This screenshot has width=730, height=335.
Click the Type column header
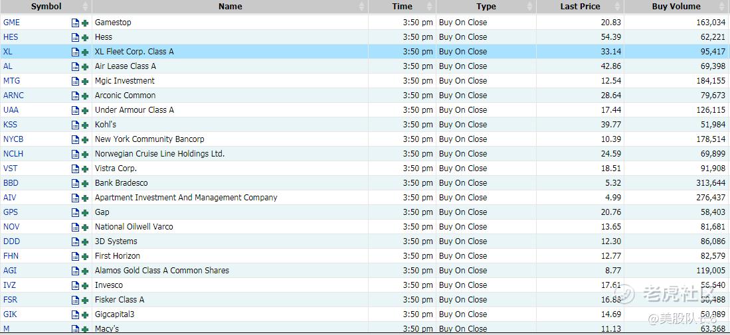pos(486,7)
